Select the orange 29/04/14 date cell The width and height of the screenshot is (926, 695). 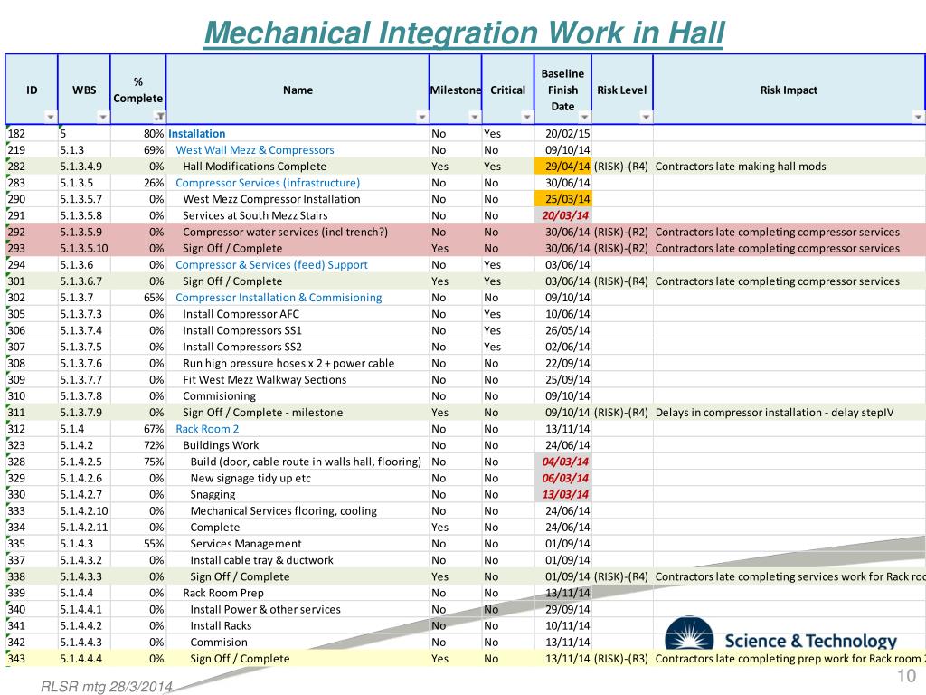point(562,167)
